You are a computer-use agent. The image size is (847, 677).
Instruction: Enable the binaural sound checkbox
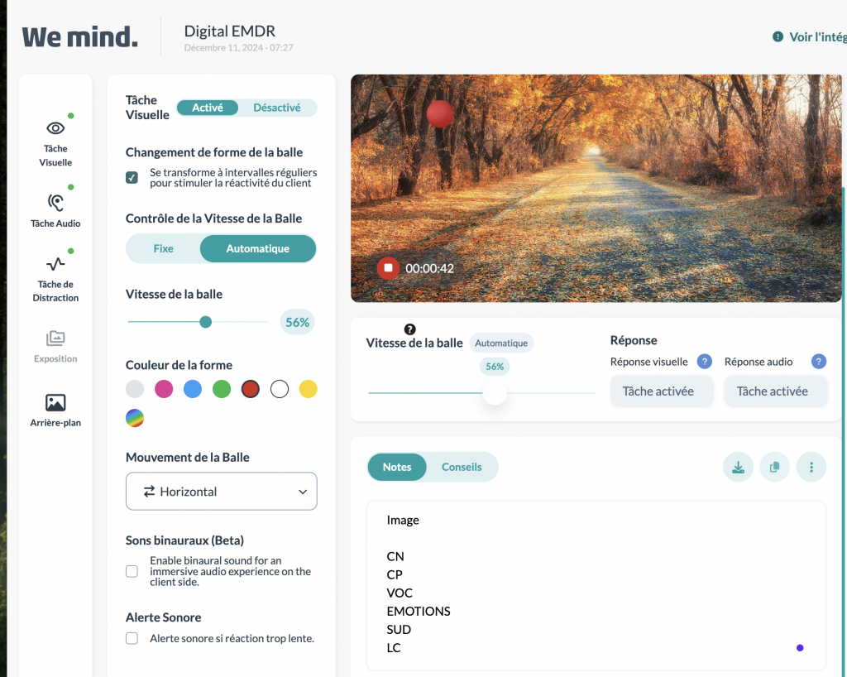coord(132,571)
